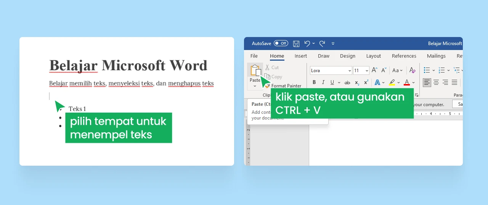The image size is (488, 205).
Task: Toggle Subscript formatting
Action: 357,83
